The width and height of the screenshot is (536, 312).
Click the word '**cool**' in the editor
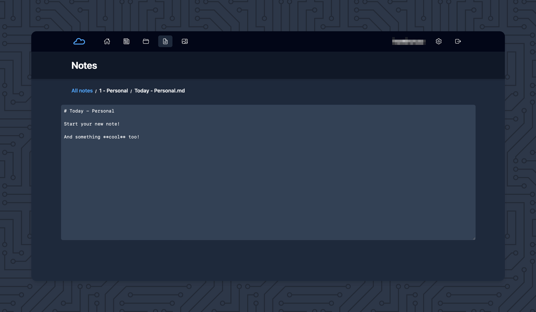pyautogui.click(x=114, y=137)
